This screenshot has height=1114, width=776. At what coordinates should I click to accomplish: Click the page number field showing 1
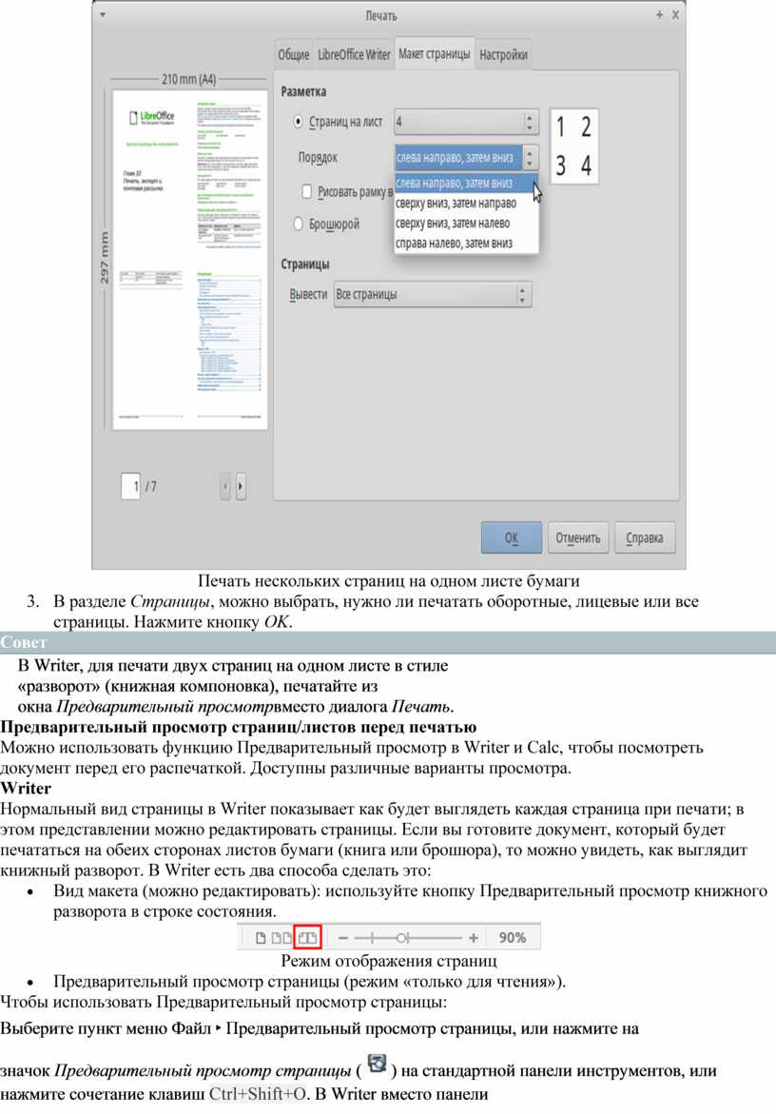131,487
